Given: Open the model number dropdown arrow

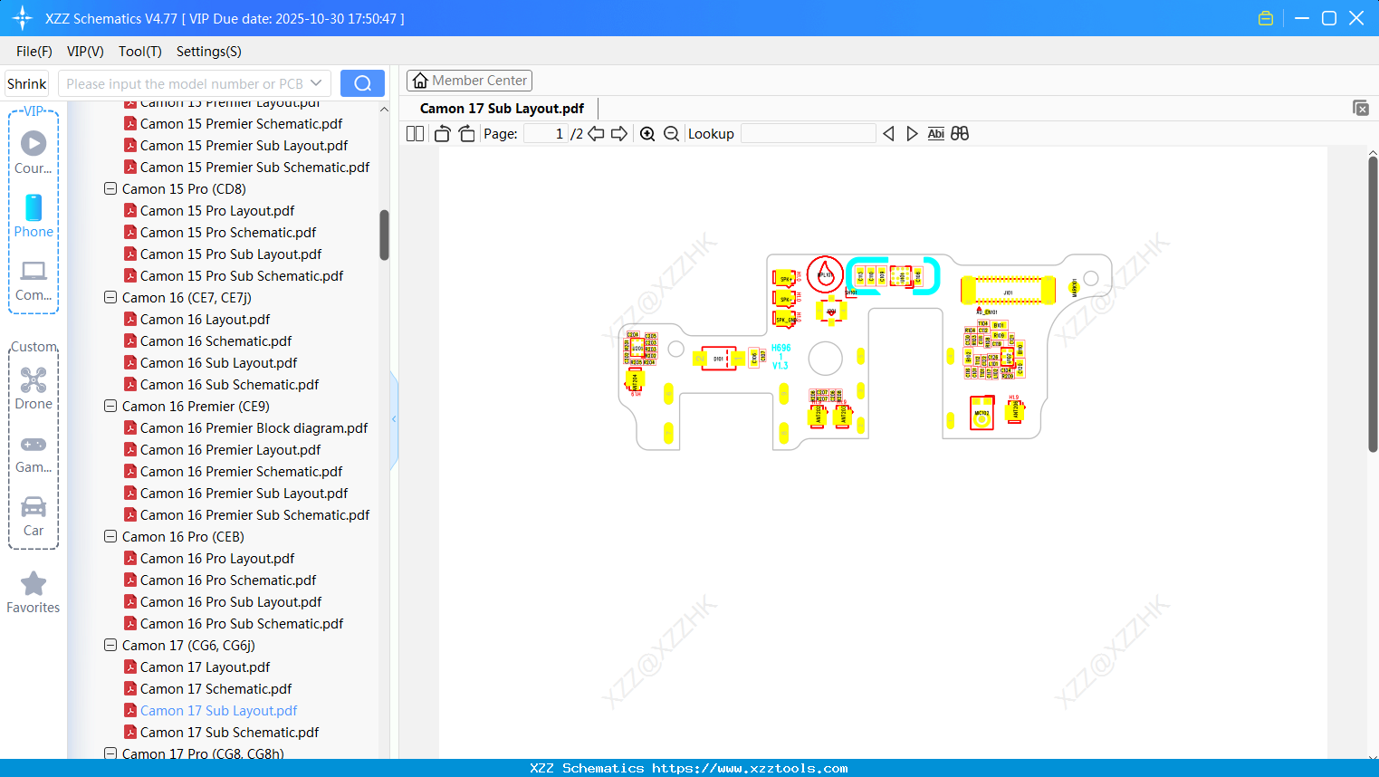Looking at the screenshot, I should click(316, 83).
